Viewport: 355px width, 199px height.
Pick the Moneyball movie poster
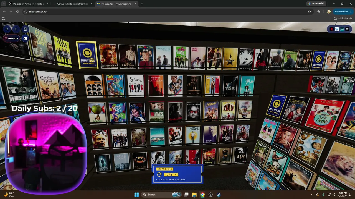(291, 60)
